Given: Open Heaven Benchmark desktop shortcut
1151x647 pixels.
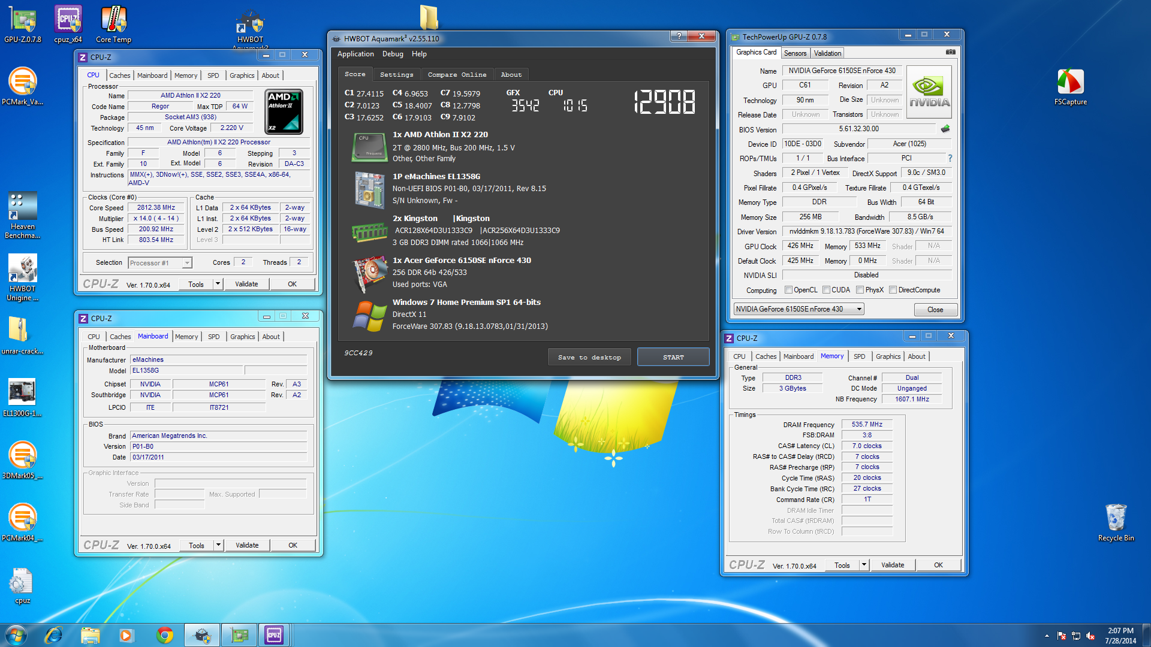Looking at the screenshot, I should [23, 216].
